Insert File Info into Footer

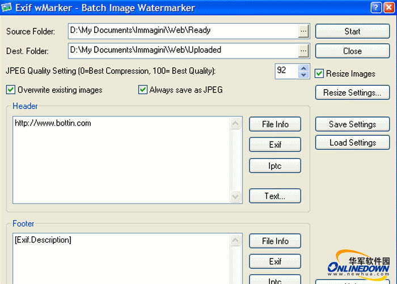(275, 241)
